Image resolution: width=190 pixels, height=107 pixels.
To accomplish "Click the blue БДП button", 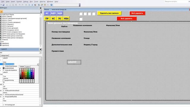I will click(x=53, y=13).
